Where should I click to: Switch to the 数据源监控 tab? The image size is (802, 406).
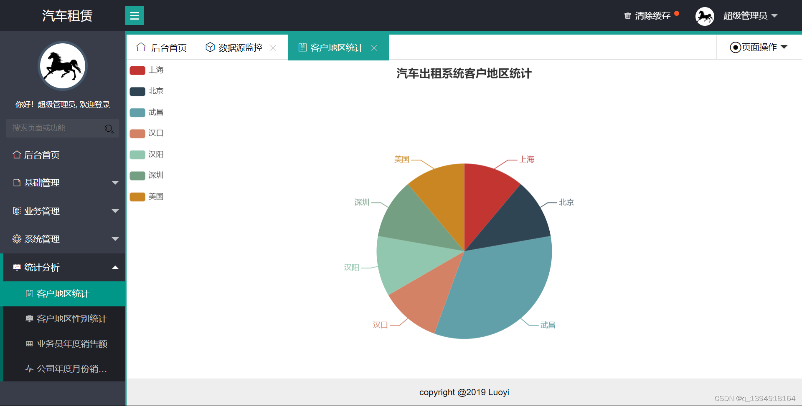tap(240, 47)
